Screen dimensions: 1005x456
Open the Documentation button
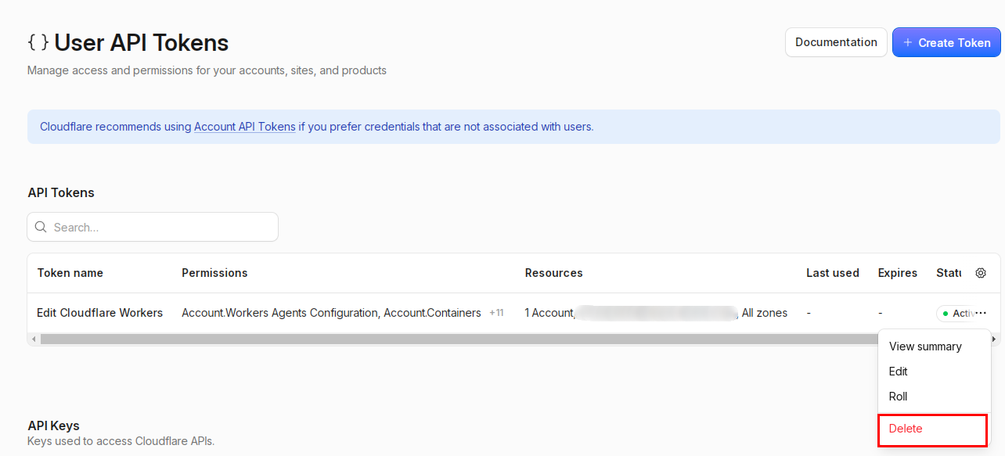click(x=836, y=42)
